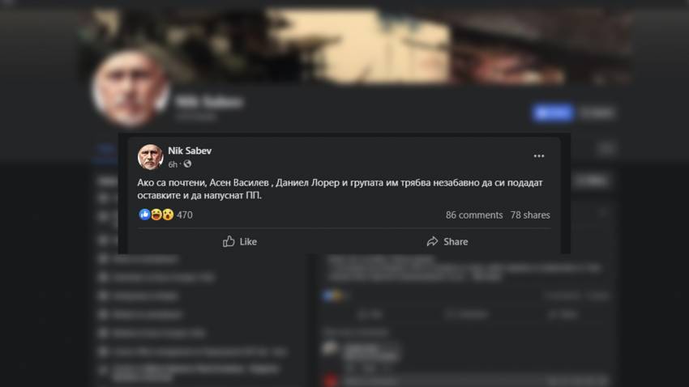Open the large blurred profile picture

tap(131, 88)
